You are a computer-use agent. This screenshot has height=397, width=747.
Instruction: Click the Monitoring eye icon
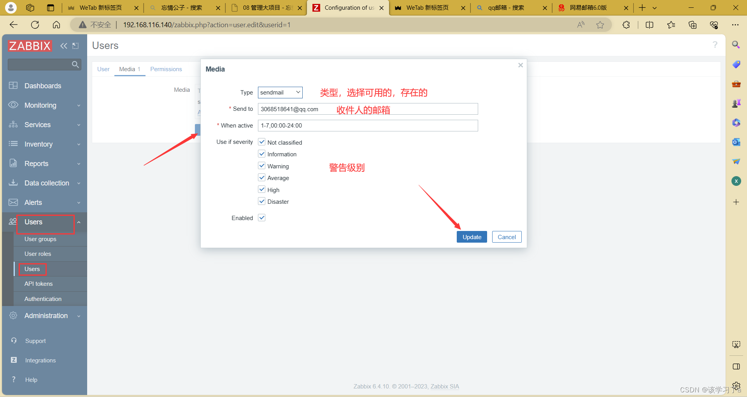tap(13, 105)
